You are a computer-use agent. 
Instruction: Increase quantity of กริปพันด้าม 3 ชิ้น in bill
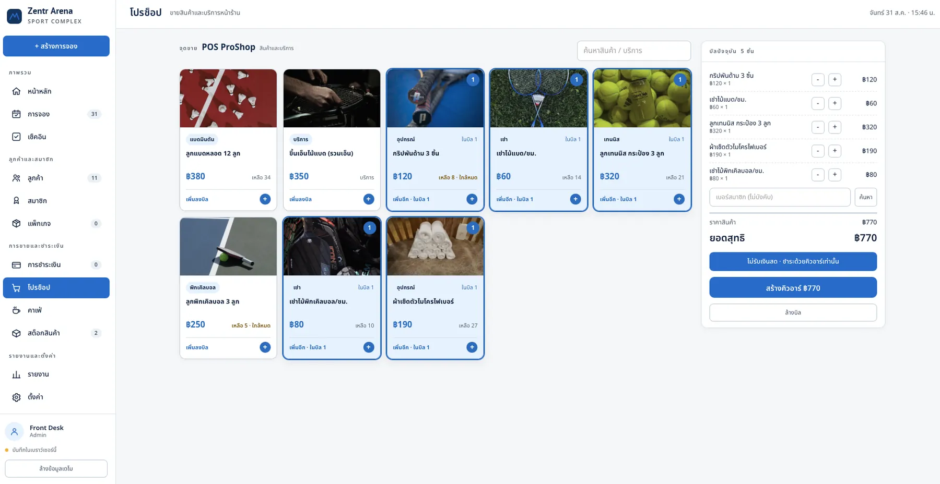click(x=835, y=80)
